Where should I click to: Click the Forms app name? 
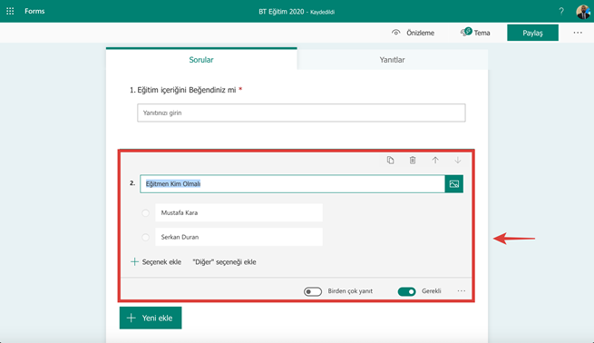(x=34, y=11)
